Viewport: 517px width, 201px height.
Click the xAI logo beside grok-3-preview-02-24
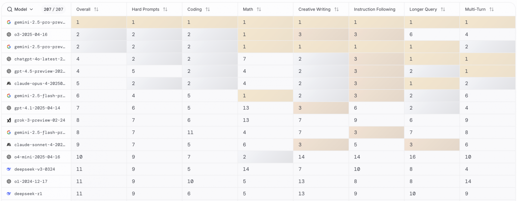coord(9,120)
